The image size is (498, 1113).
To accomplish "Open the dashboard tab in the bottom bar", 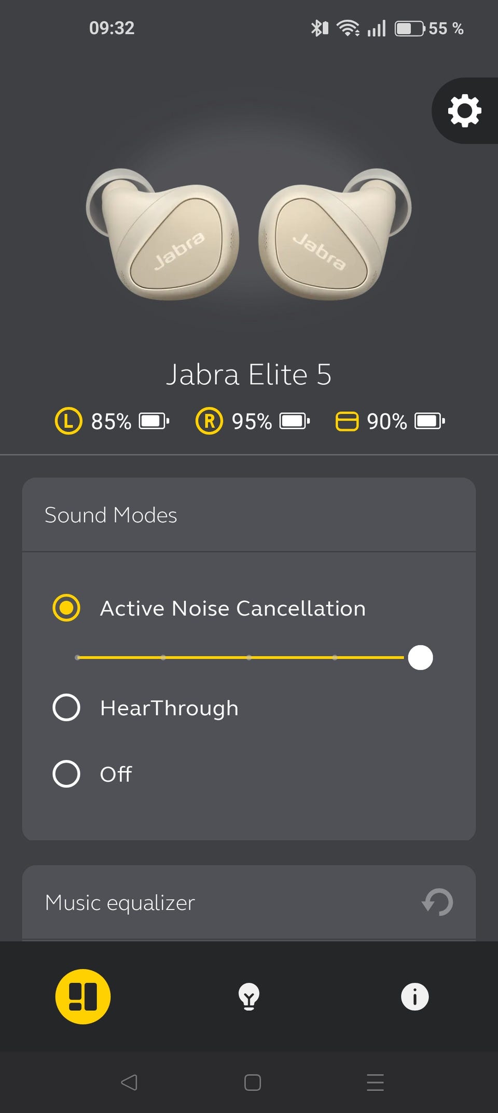I will tap(83, 996).
